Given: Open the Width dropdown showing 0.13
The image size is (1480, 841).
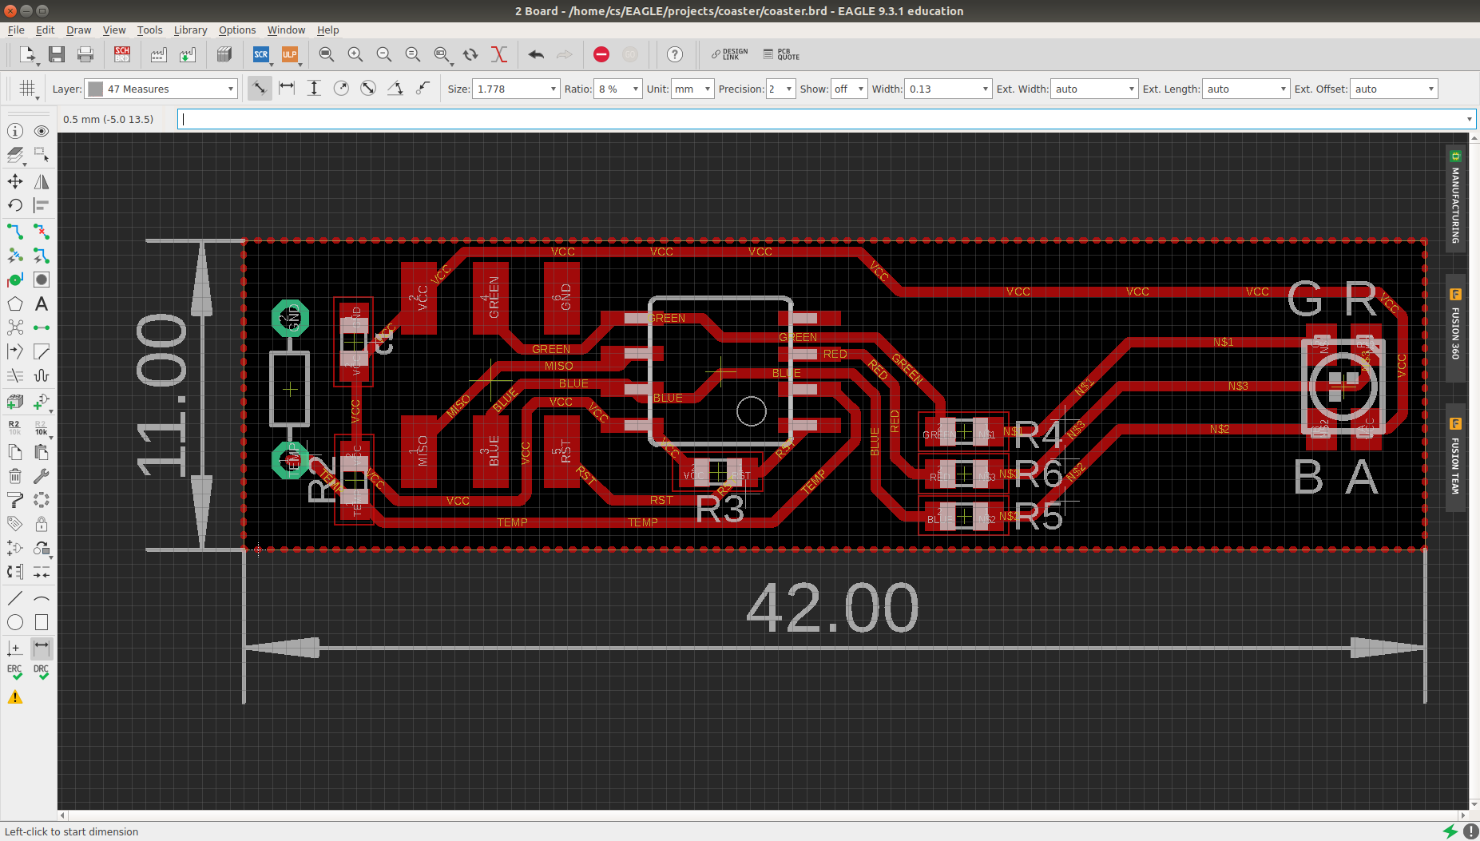Looking at the screenshot, I should click(x=948, y=89).
